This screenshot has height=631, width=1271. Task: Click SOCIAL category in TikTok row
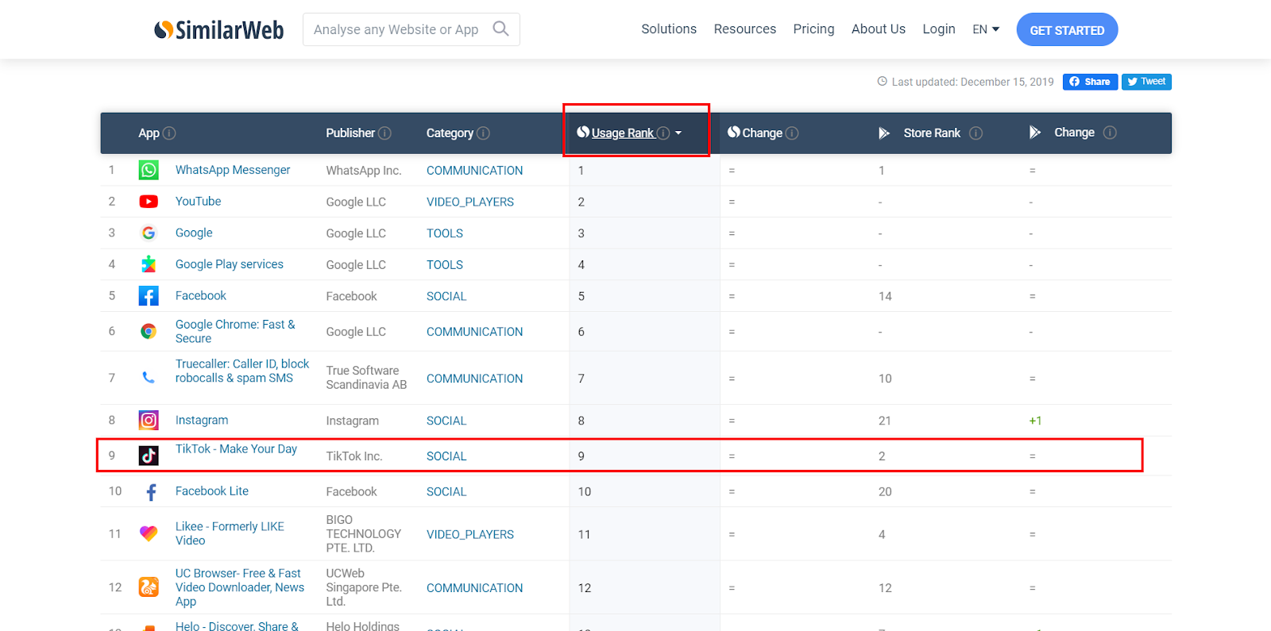pyautogui.click(x=446, y=456)
